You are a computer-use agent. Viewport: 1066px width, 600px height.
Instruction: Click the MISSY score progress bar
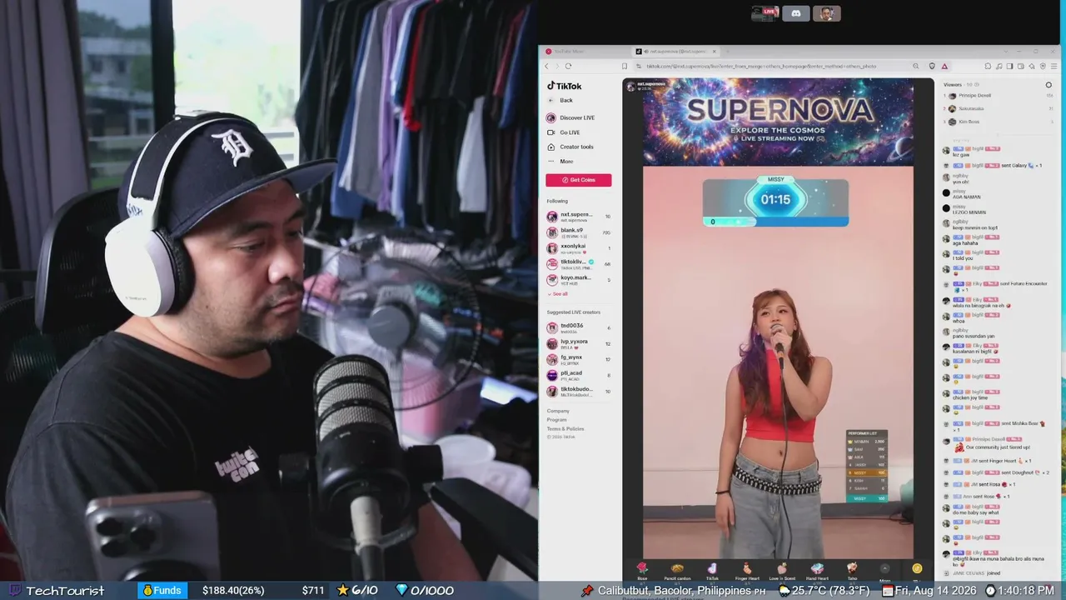tap(775, 222)
